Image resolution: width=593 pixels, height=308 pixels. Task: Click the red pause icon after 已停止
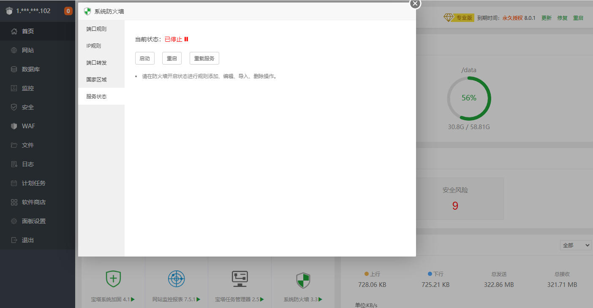coord(186,39)
